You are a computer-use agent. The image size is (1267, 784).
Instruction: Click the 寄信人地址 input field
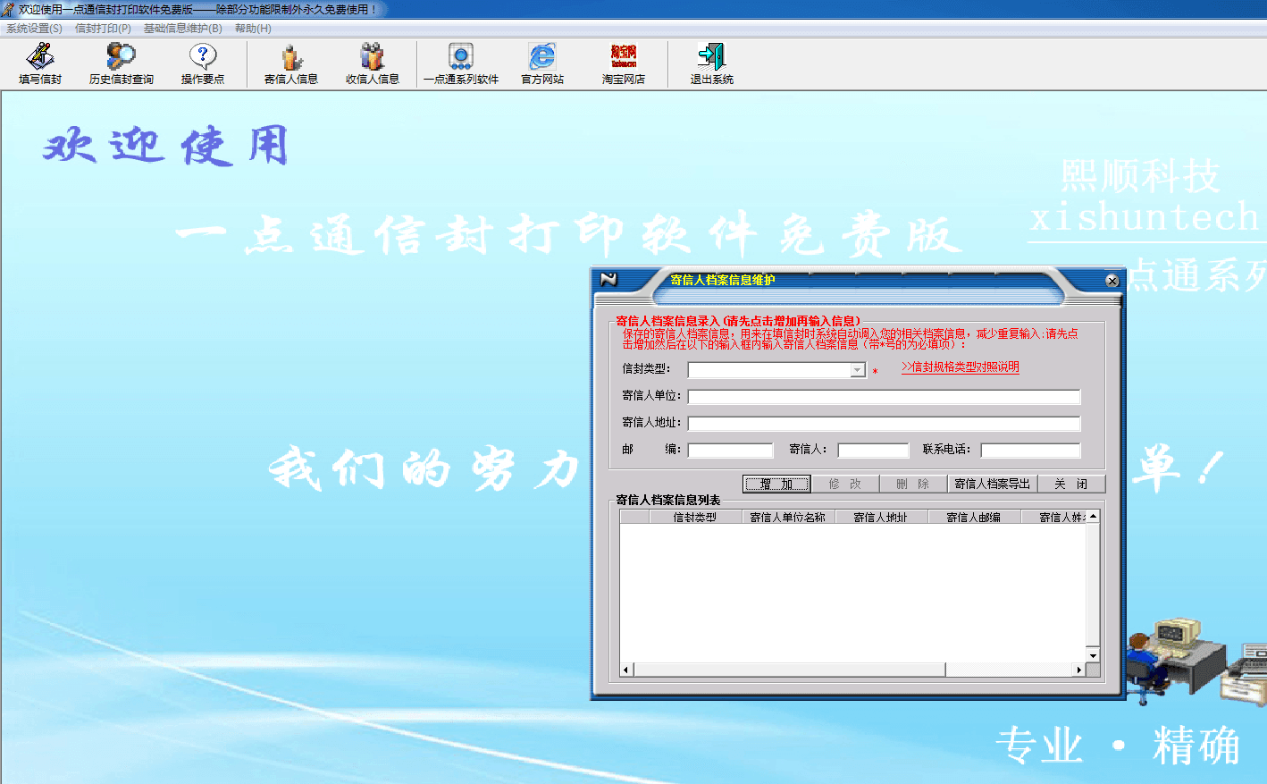click(884, 424)
